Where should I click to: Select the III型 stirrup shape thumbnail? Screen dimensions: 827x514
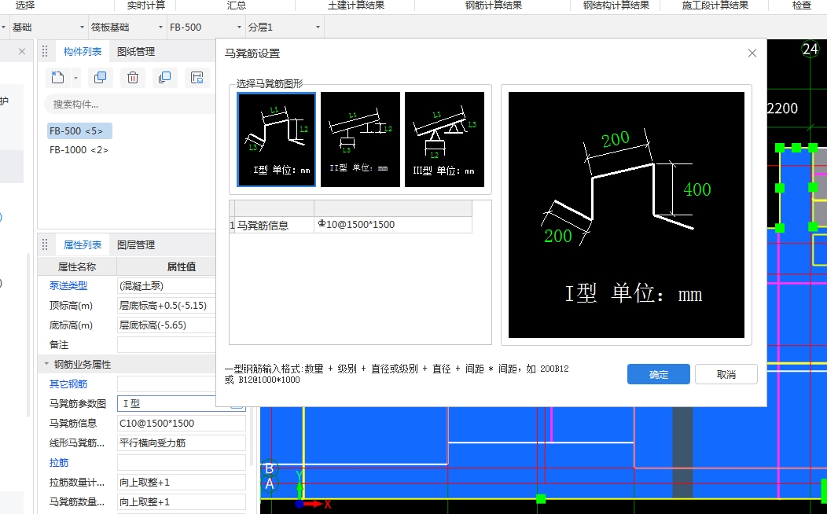coord(444,139)
